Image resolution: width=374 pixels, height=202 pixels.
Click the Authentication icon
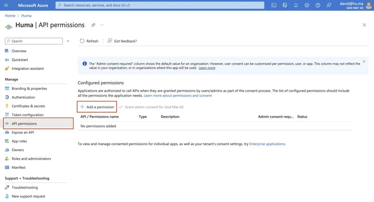[x=7, y=97]
